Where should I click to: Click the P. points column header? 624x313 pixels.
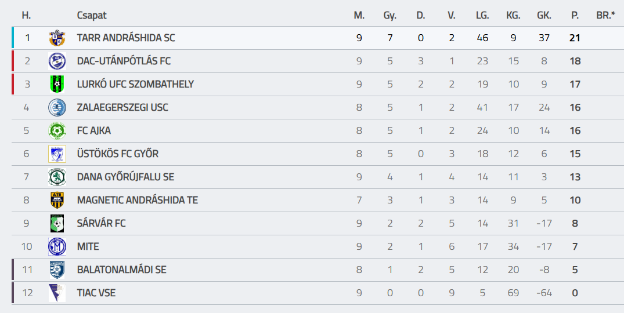click(575, 16)
